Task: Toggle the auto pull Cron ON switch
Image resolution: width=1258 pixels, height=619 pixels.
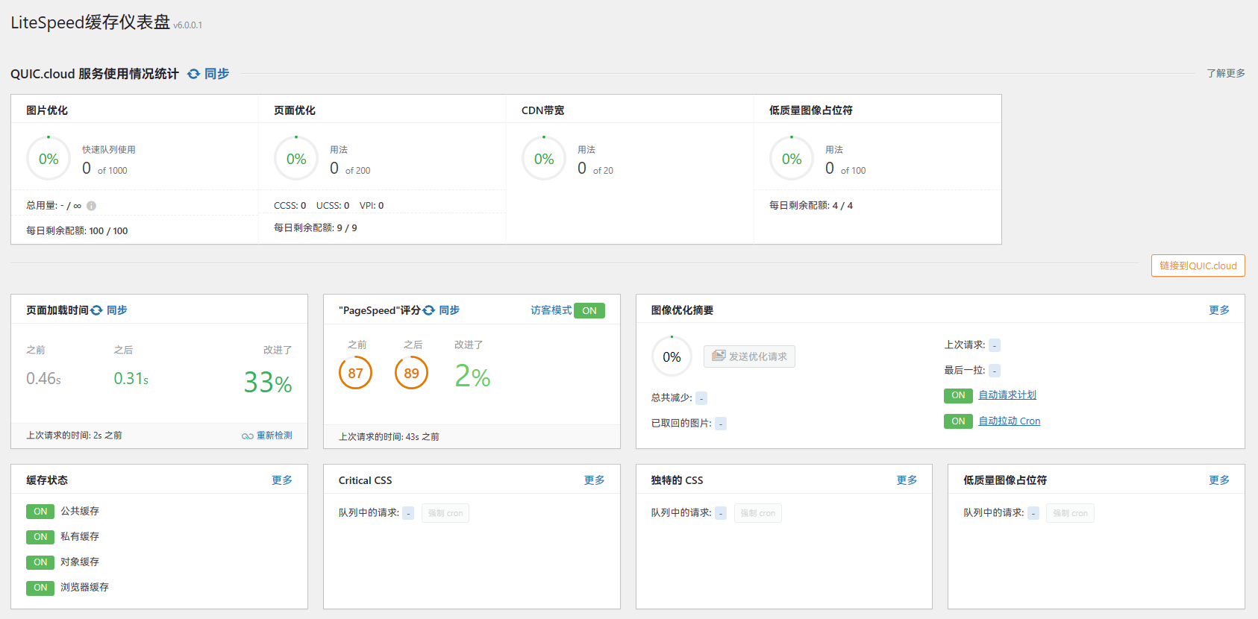Action: (958, 421)
